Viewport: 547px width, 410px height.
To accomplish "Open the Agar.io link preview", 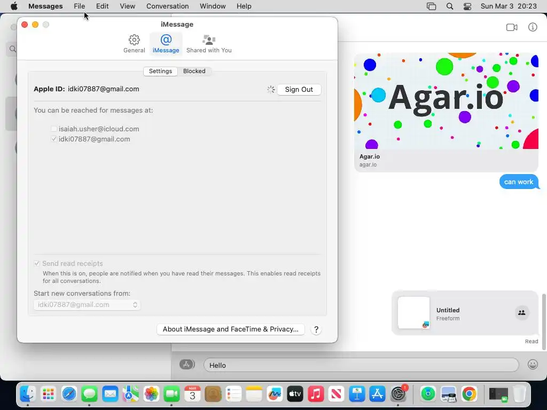I will point(446,112).
